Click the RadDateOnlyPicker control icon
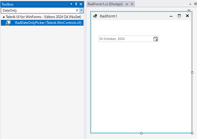Image resolution: width=197 pixels, height=139 pixels. pos(8,23)
